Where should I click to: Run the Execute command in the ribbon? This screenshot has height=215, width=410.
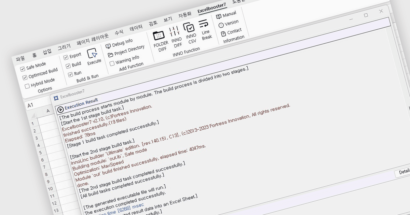[x=93, y=57]
